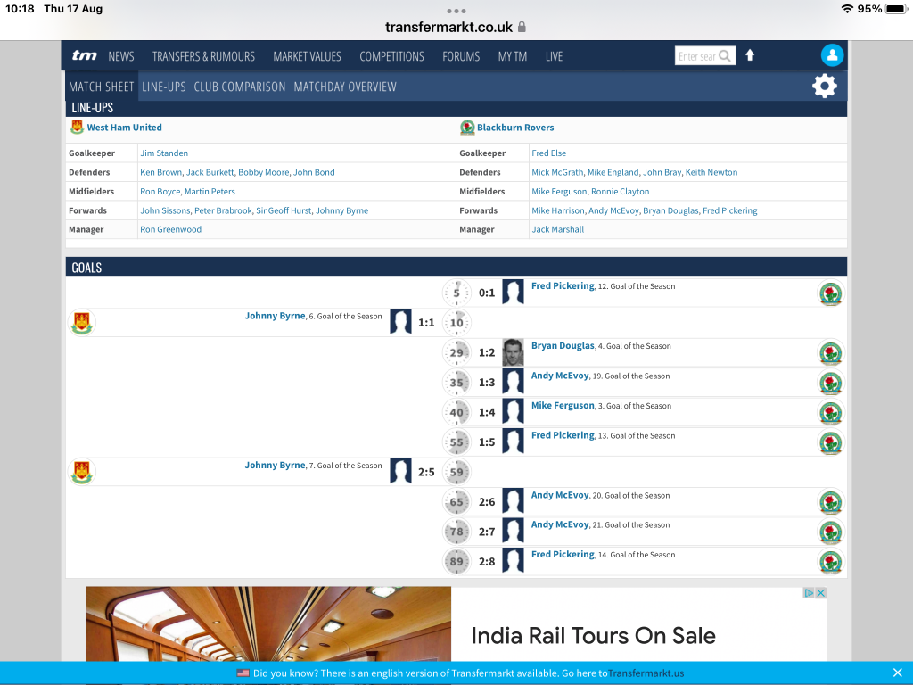
Task: Open the Competitions menu
Action: (391, 56)
